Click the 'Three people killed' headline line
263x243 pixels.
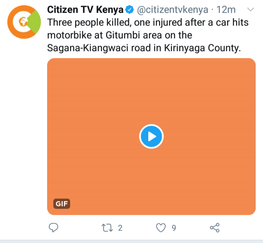(x=148, y=23)
